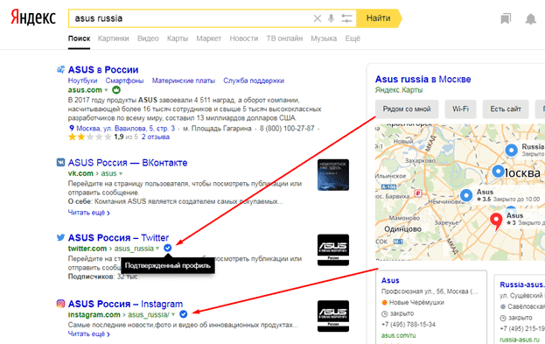Click the yellow Найти search button
Viewport: 545px width, 344px height.
pyautogui.click(x=379, y=18)
